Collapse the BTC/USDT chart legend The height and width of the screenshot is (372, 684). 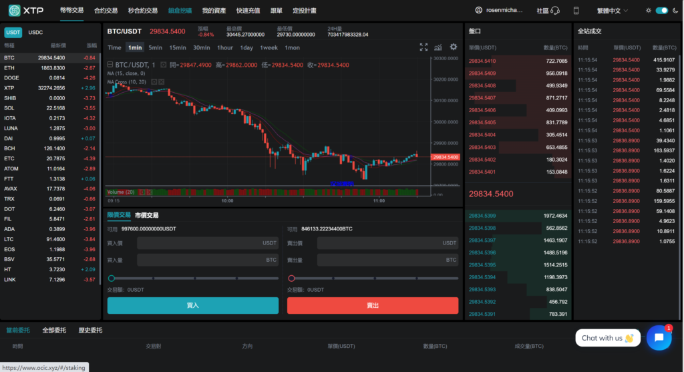click(x=110, y=65)
